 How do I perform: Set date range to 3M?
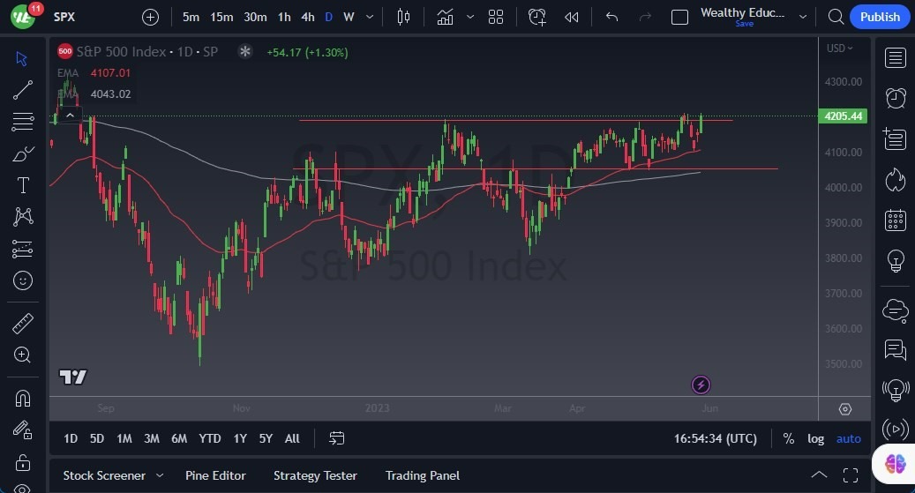coord(152,438)
